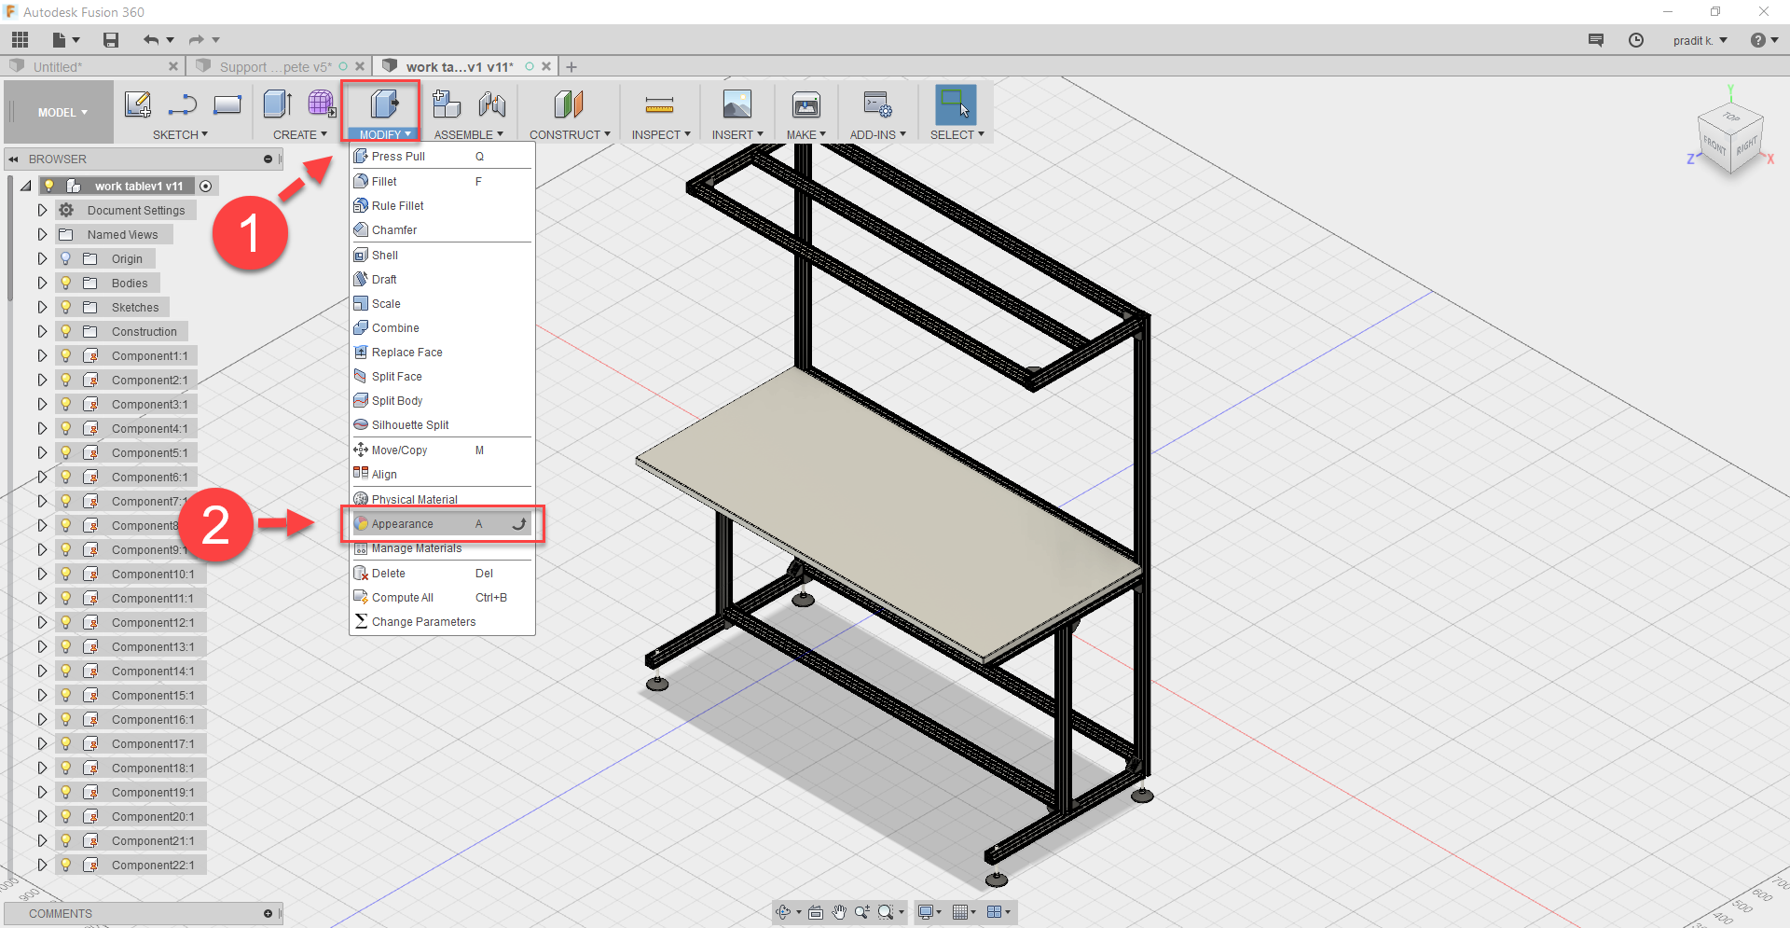1790x928 pixels.
Task: Open the Joint tool in Assemble
Action: (x=492, y=105)
